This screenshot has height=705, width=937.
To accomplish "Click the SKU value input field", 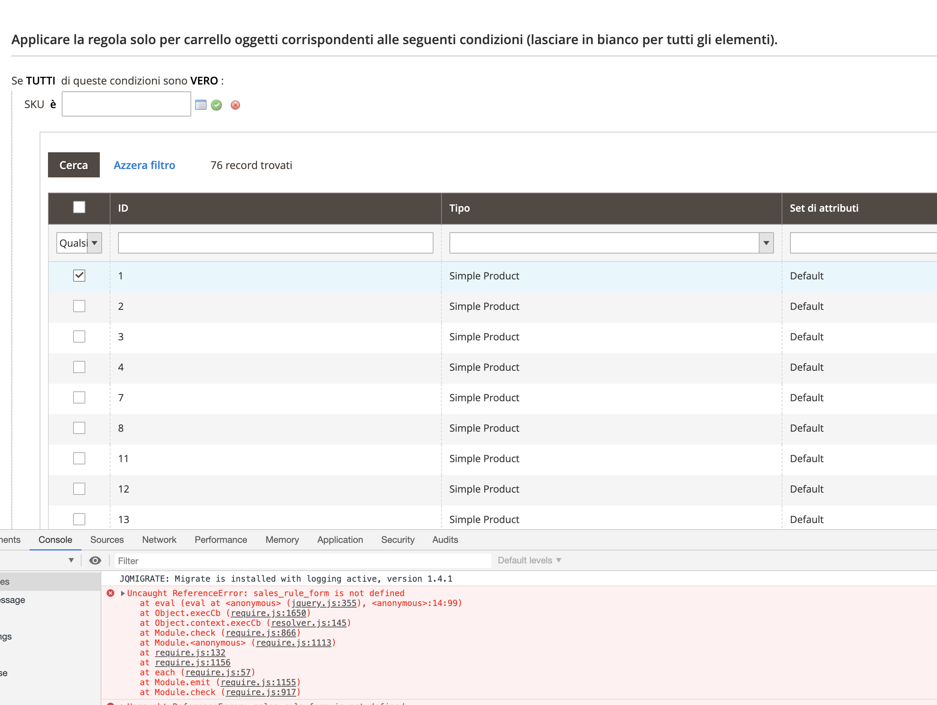I will click(x=126, y=104).
